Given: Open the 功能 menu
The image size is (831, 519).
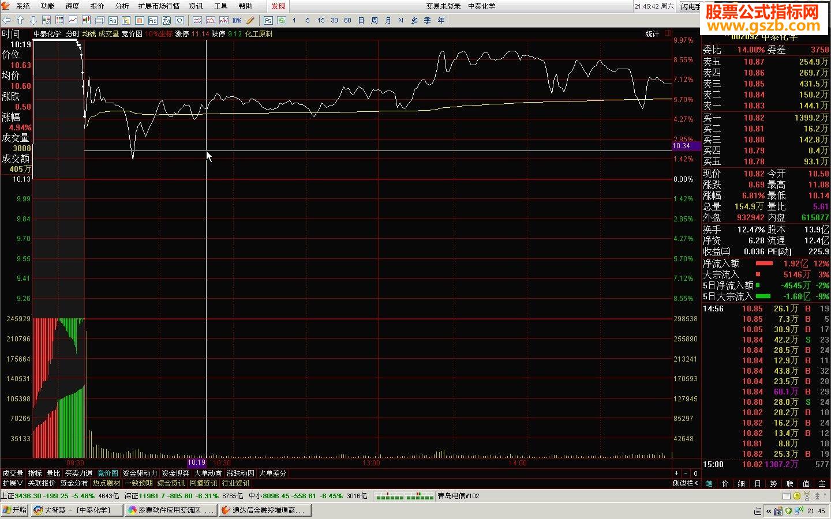Looking at the screenshot, I should click(x=48, y=6).
